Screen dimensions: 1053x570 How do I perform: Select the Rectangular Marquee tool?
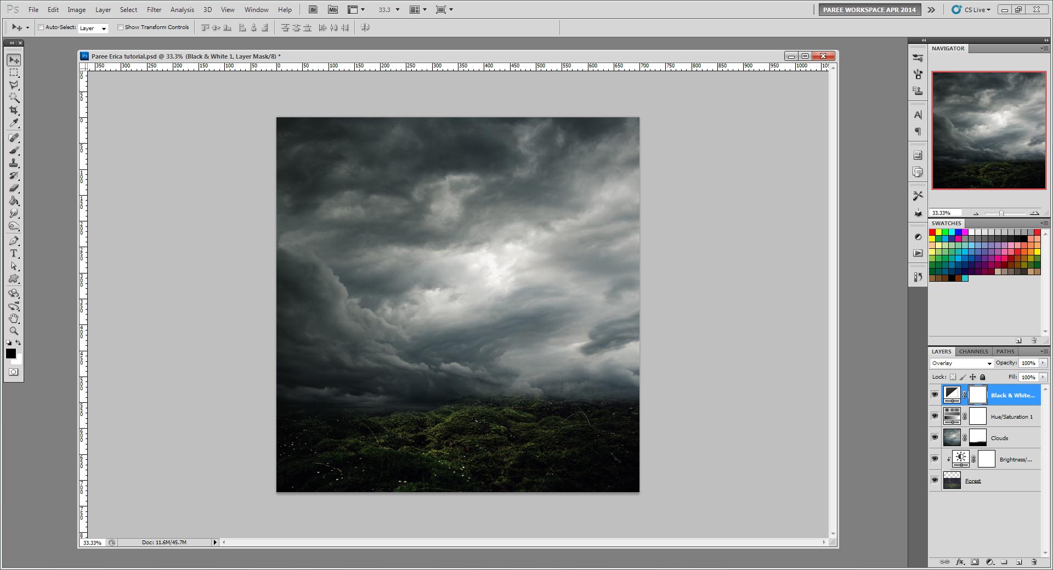[x=14, y=72]
